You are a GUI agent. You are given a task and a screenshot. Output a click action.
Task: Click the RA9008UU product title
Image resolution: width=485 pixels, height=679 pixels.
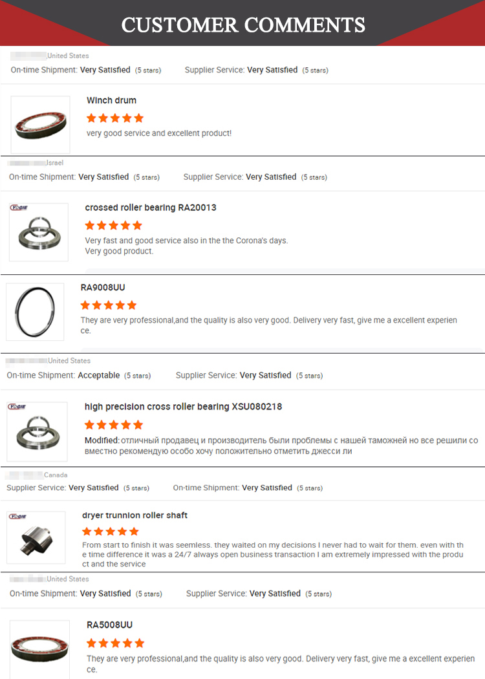103,287
